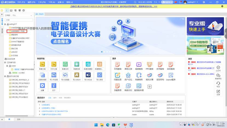Open the waiting317 account dropdown
The width and height of the screenshot is (227, 128).
[193, 2]
